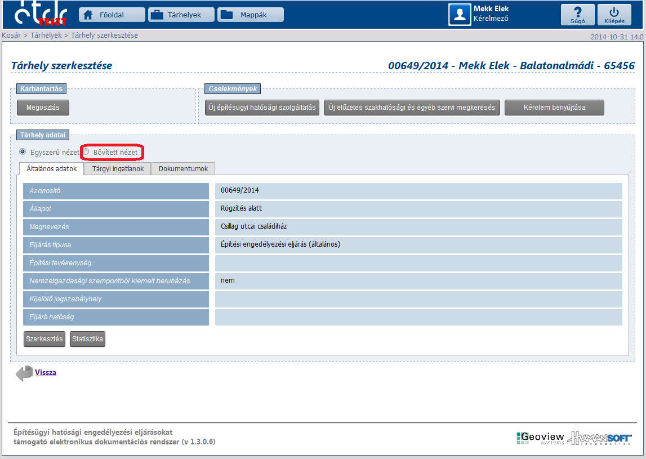Click the Állapot value Rögzítés alatt

241,208
